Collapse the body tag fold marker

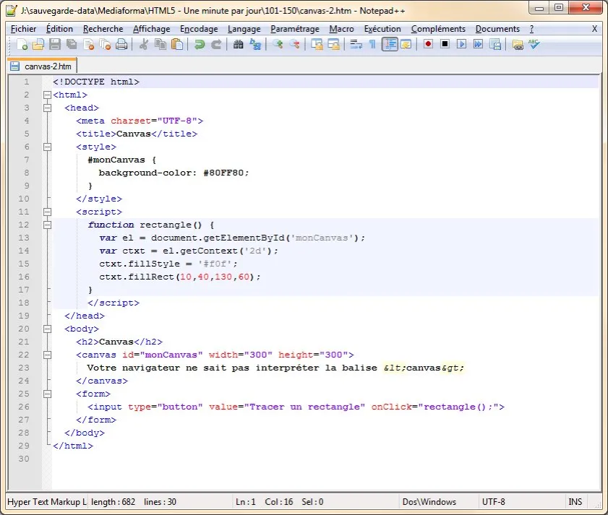coord(48,329)
